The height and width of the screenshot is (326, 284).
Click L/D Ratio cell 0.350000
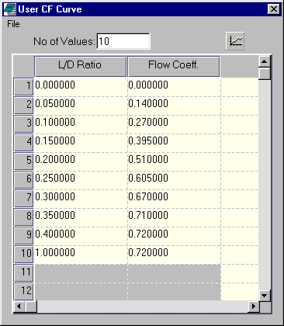81,217
